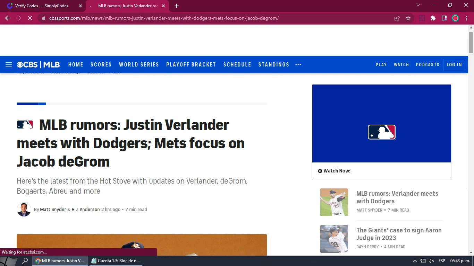
Task: Switch to the Verify Codes SimplyCodes tab
Action: coord(42,6)
